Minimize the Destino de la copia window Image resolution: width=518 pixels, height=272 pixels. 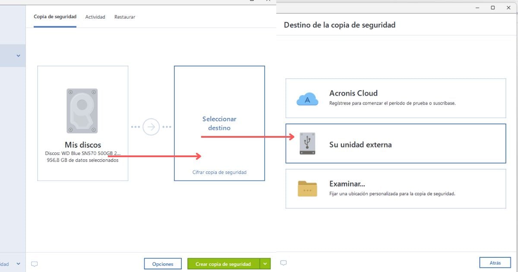tap(478, 8)
